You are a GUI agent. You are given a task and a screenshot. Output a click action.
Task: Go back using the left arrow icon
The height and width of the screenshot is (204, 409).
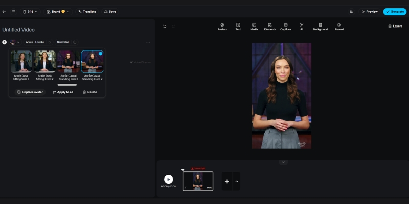(4, 12)
